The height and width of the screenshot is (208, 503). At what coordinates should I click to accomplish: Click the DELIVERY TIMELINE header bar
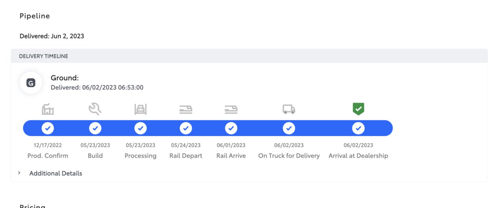pyautogui.click(x=249, y=56)
